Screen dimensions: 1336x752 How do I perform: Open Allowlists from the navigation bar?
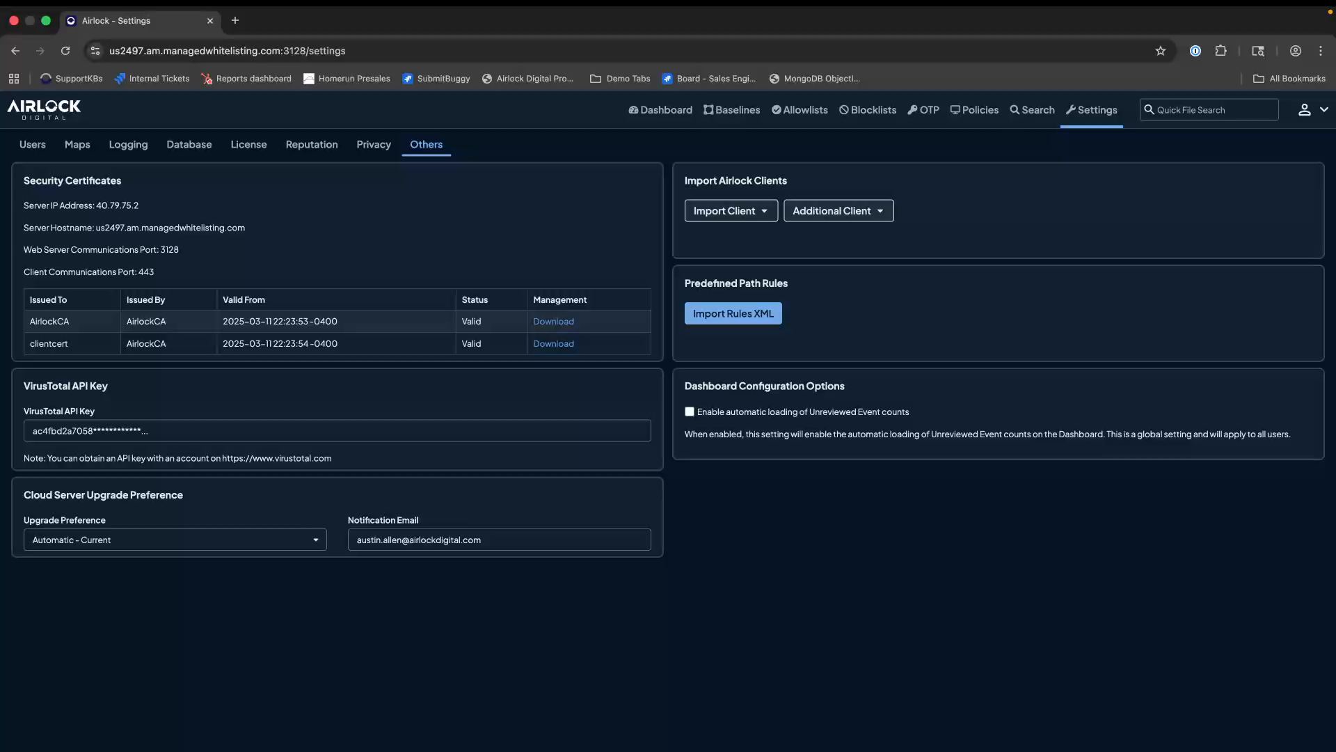point(799,109)
